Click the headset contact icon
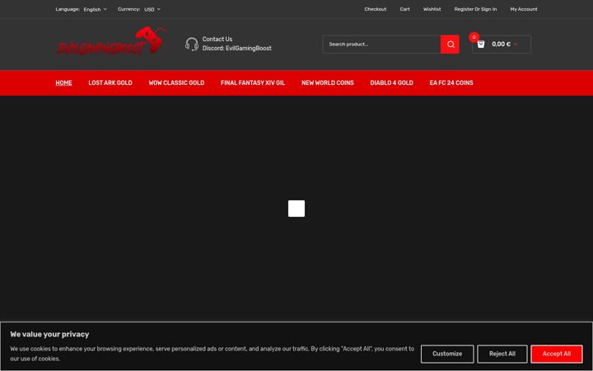This screenshot has width=593, height=371. point(192,44)
